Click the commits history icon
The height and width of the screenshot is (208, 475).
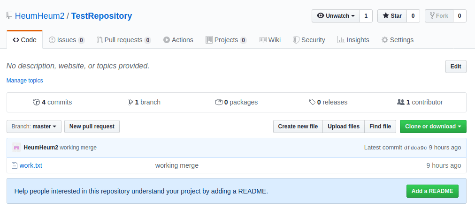pyautogui.click(x=37, y=102)
